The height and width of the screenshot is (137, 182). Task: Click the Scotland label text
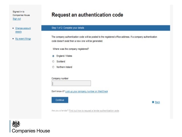click(x=61, y=61)
